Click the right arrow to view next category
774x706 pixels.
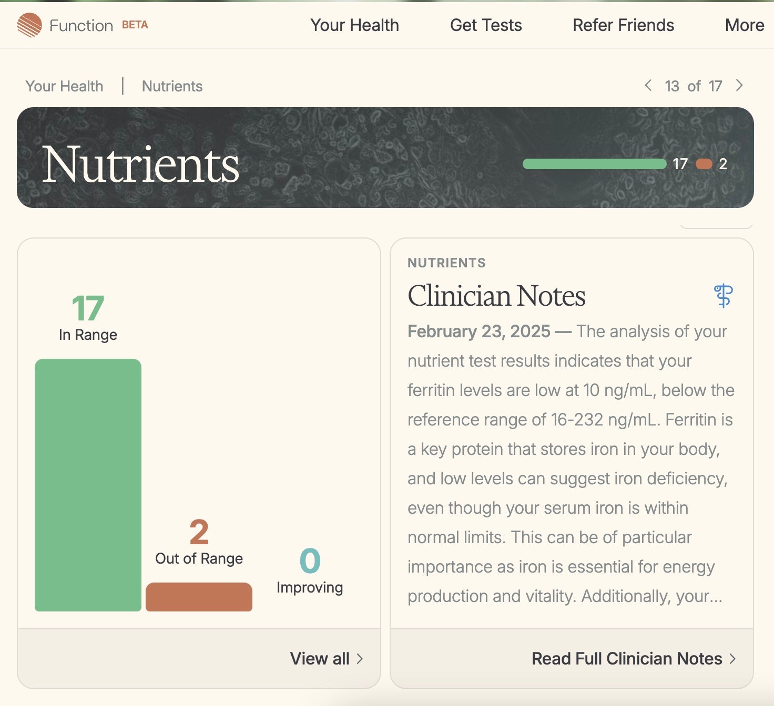(739, 85)
